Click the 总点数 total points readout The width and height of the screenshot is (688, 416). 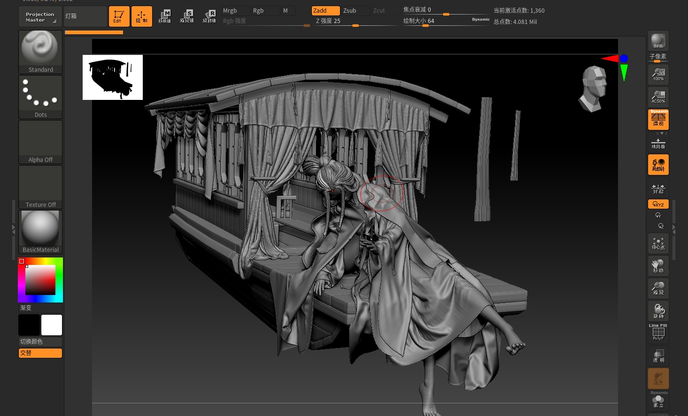[x=515, y=22]
